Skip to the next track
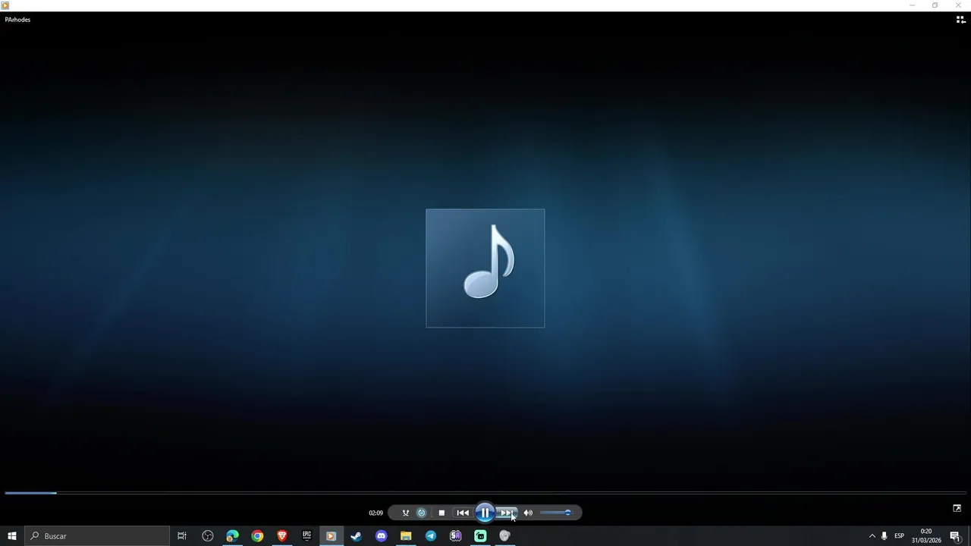 [506, 513]
